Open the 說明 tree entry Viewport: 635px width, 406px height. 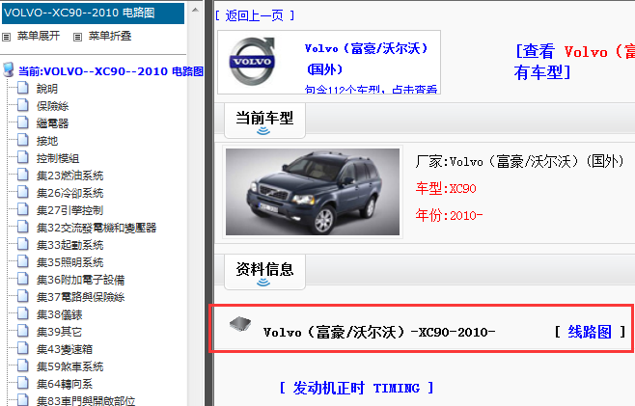47,89
